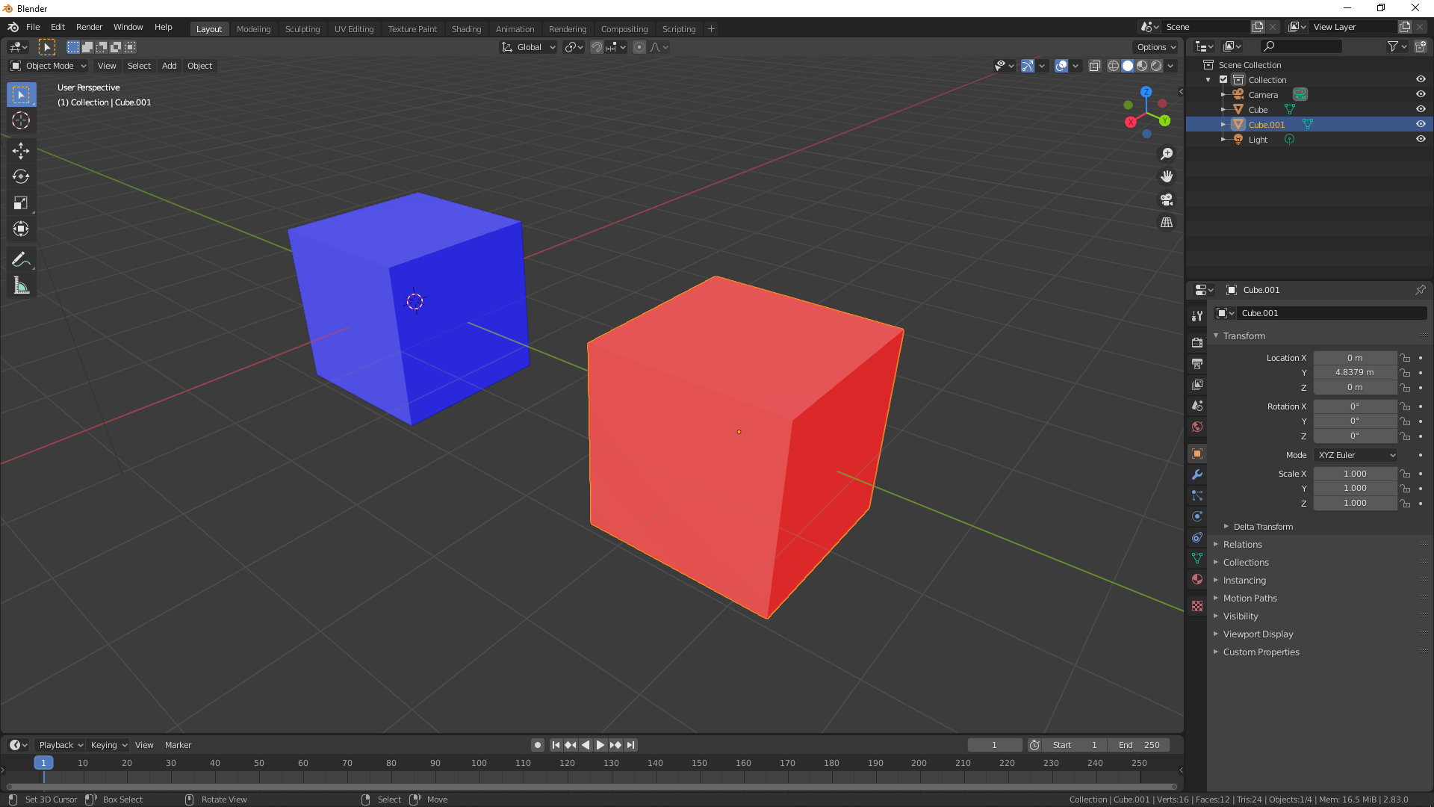
Task: Switch to wireframe shading
Action: pos(1113,66)
